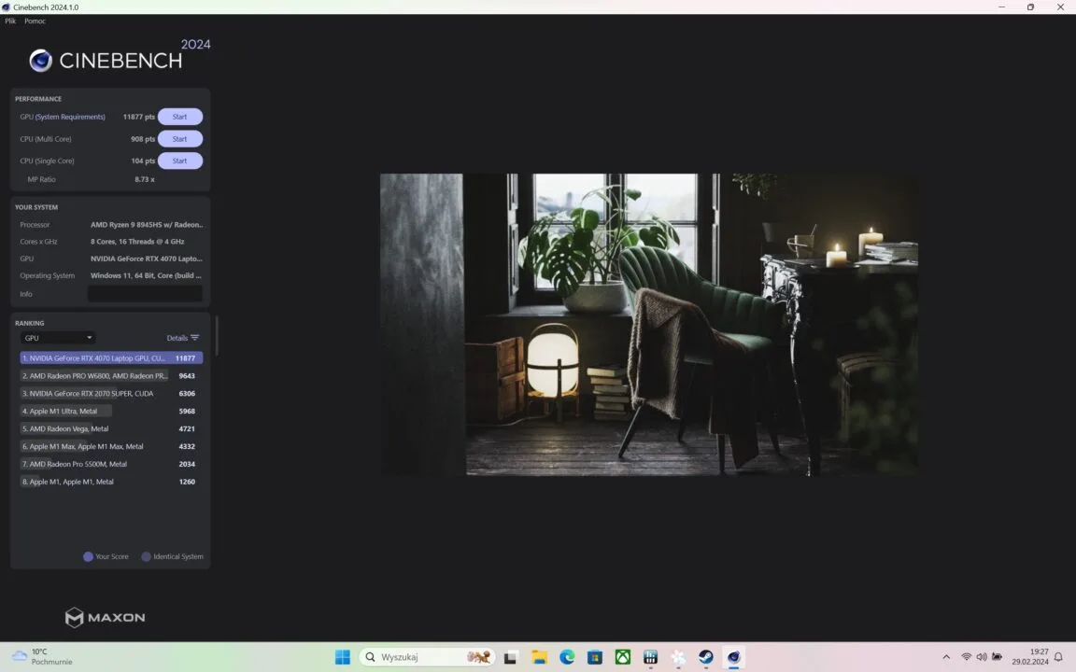The image size is (1076, 672).
Task: Click the Cinebench icon on the taskbar
Action: tap(733, 657)
